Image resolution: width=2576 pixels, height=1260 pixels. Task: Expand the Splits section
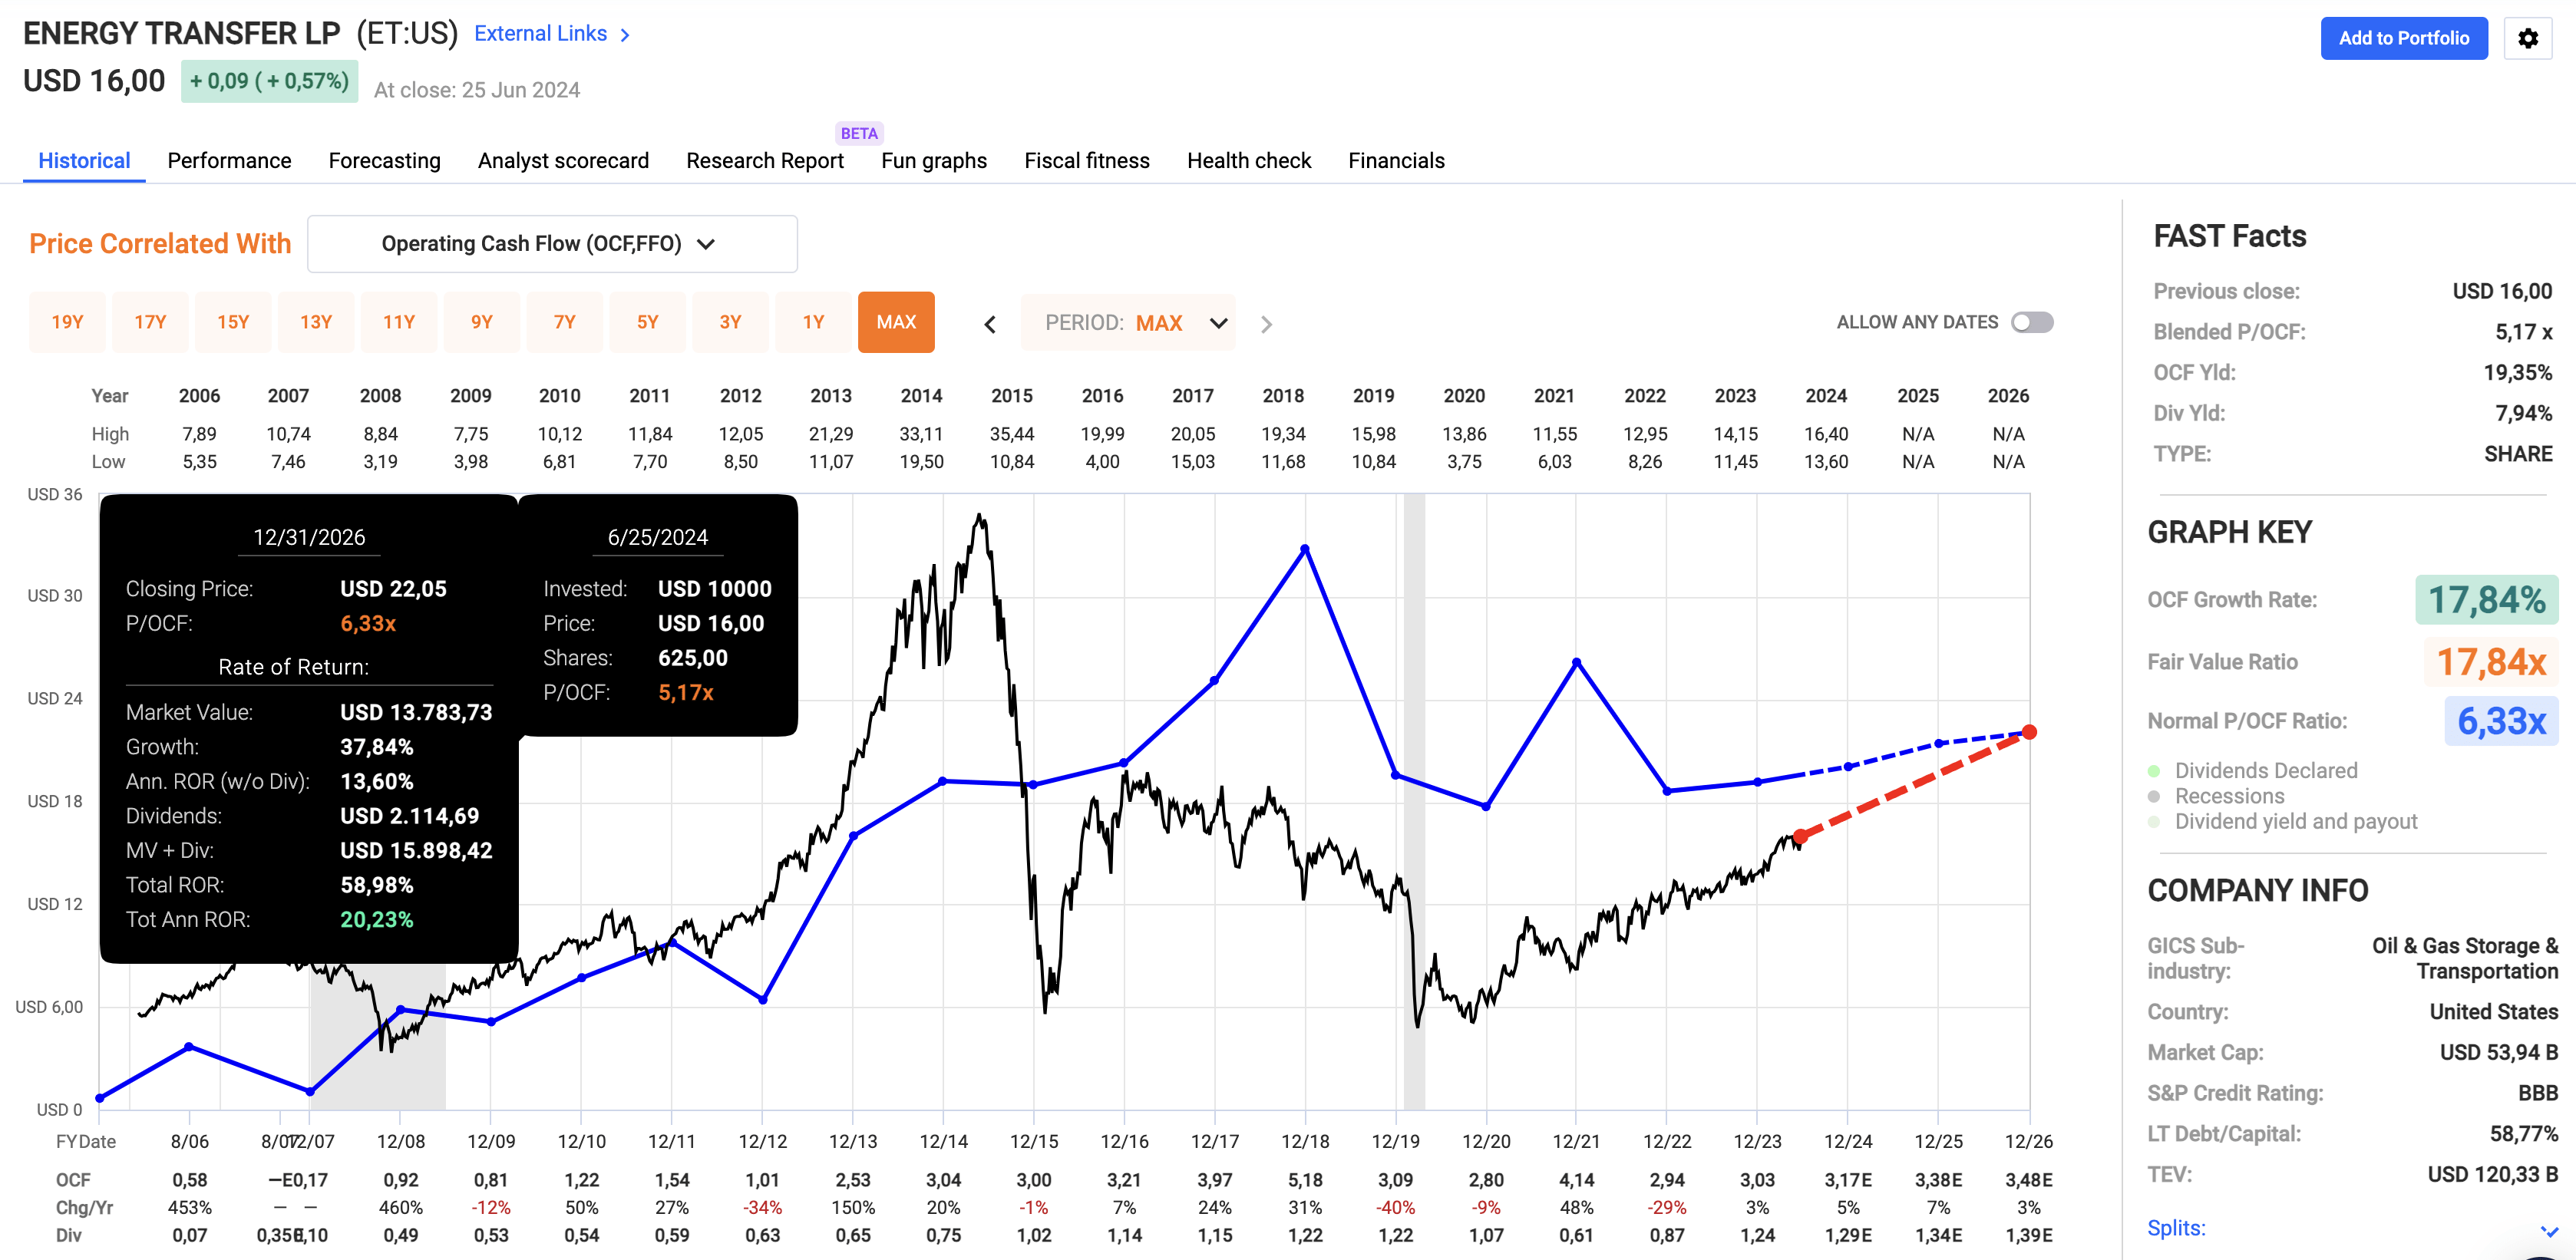2548,1229
